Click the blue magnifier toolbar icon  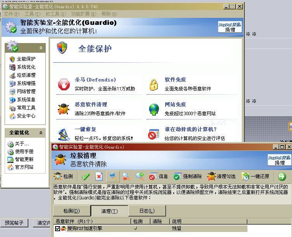tap(113, 176)
